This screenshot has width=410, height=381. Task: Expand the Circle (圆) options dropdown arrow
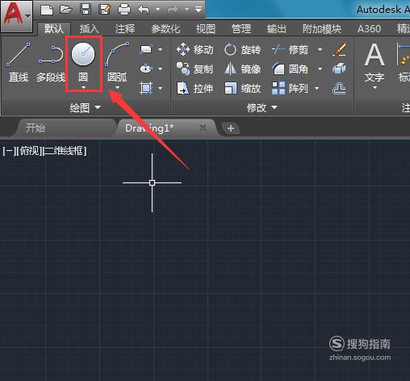coord(83,87)
